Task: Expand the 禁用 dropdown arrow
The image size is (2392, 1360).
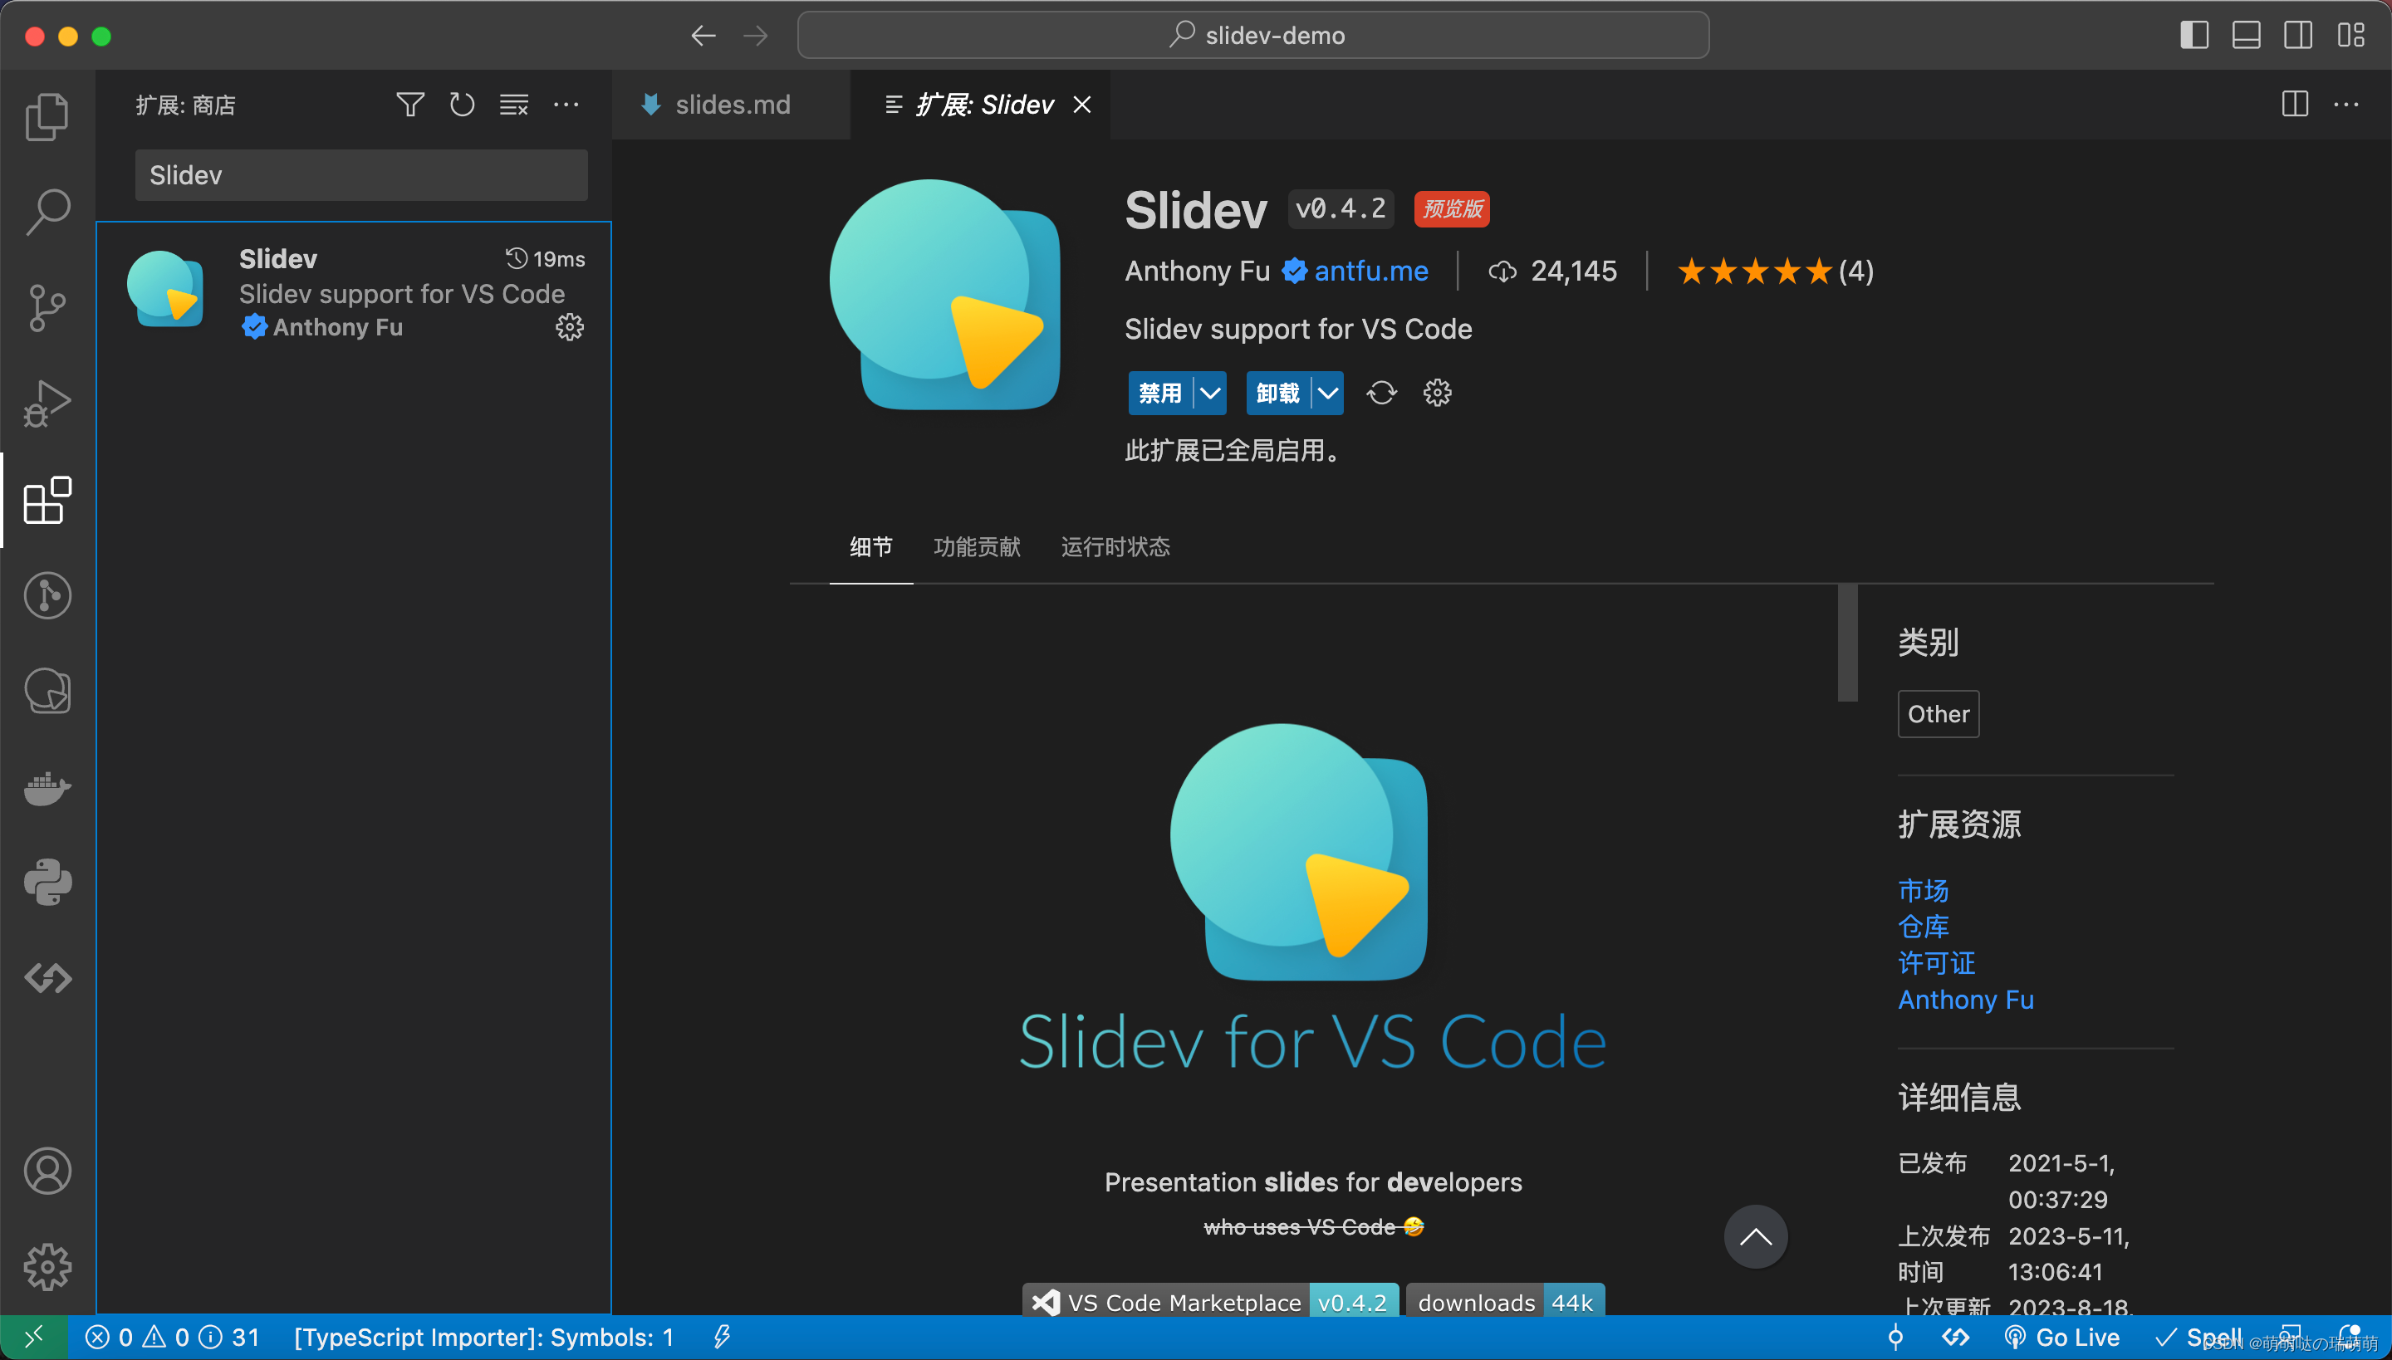Action: point(1210,394)
